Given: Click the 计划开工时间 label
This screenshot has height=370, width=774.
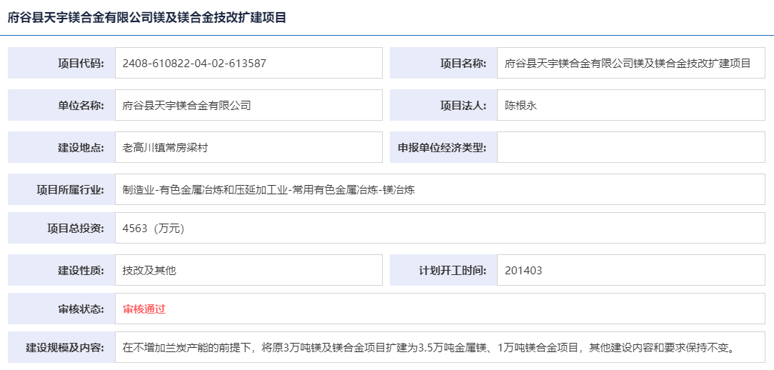Looking at the screenshot, I should coord(453,270).
